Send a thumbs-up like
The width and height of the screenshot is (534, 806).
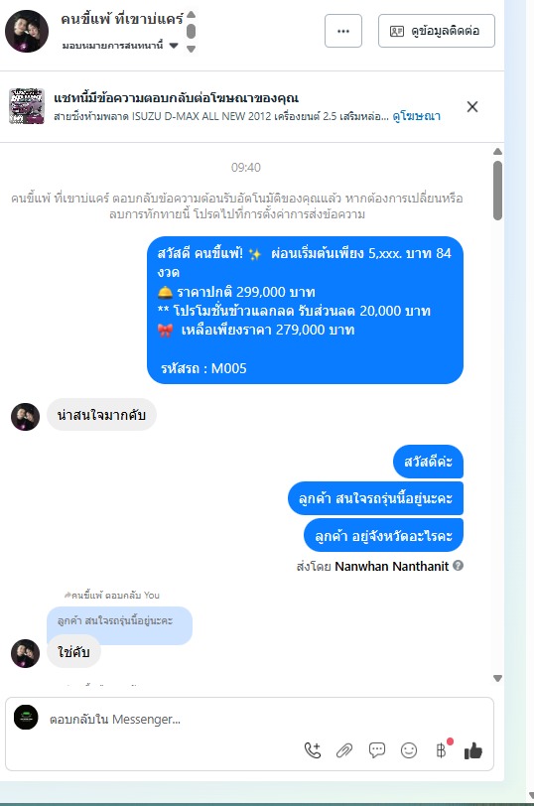[x=472, y=751]
